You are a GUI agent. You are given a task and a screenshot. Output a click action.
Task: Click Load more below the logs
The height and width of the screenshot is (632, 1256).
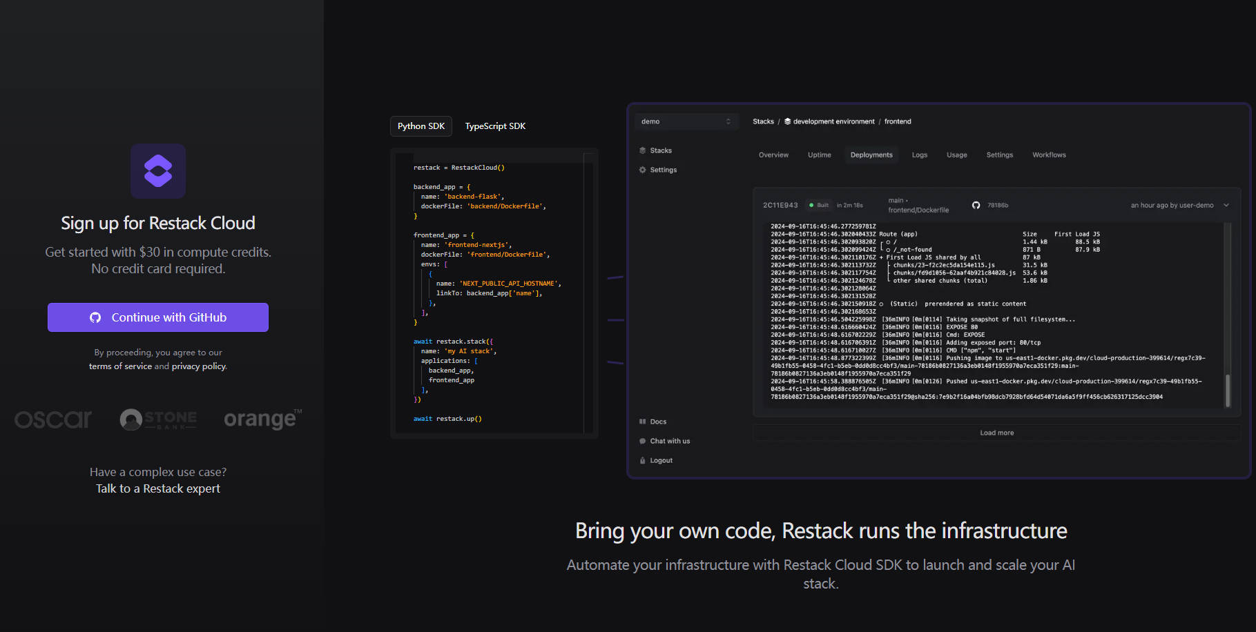[x=996, y=433]
